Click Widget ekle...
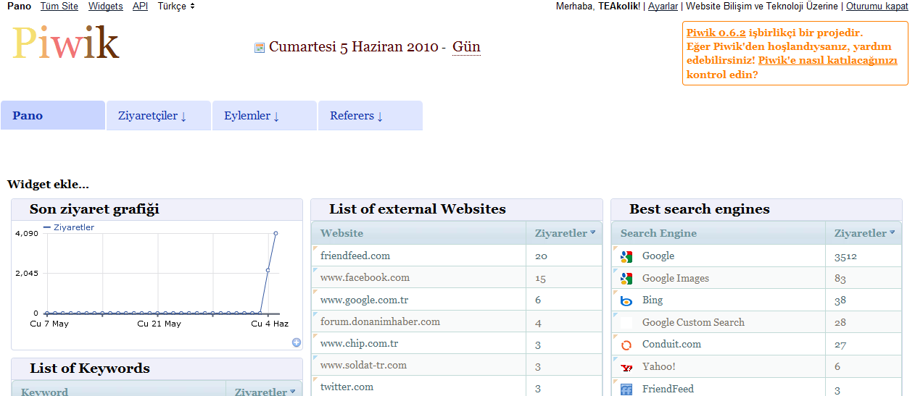 coord(48,185)
